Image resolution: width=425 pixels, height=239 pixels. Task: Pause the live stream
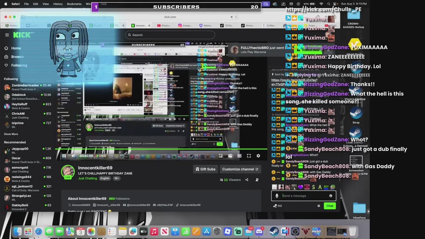[x=64, y=156]
